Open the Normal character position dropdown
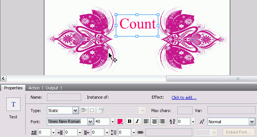This screenshot has height=137, width=257. coord(252,122)
